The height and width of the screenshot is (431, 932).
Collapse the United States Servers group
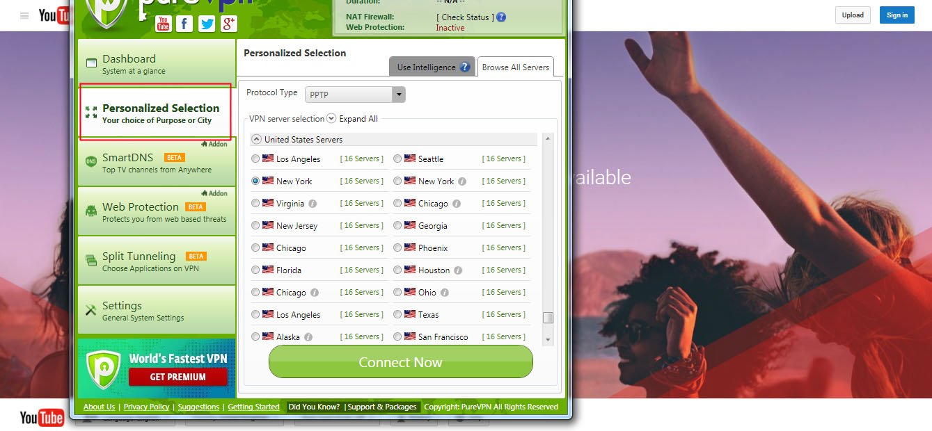(x=256, y=139)
